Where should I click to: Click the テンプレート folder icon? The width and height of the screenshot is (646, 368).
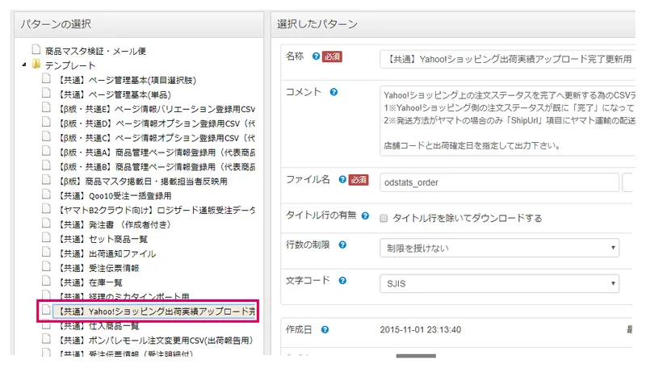tap(36, 65)
